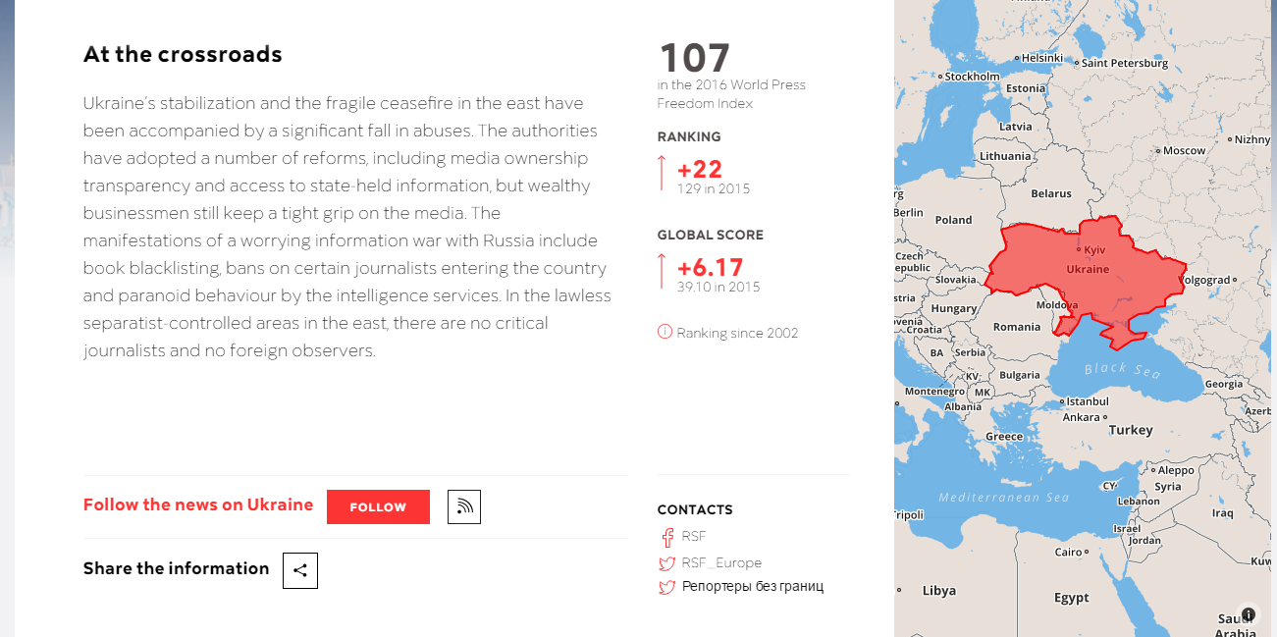Click the 'At the crossroads' heading
Viewport: 1277px width, 637px height.
(183, 55)
